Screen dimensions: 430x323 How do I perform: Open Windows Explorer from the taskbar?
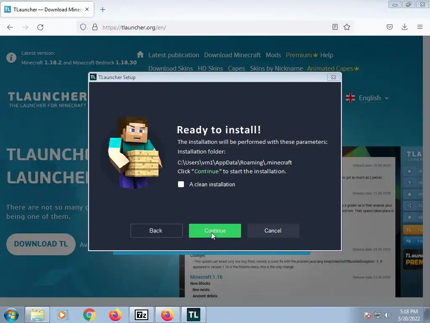(x=37, y=315)
